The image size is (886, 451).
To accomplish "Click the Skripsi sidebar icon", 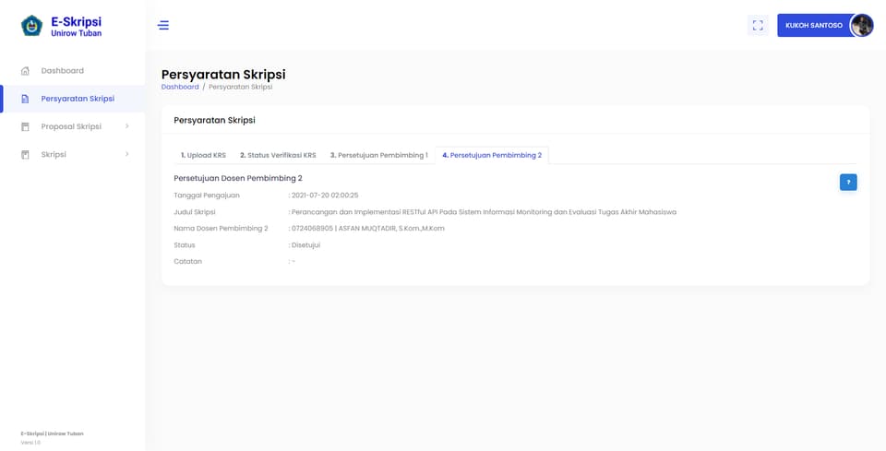I will (25, 155).
